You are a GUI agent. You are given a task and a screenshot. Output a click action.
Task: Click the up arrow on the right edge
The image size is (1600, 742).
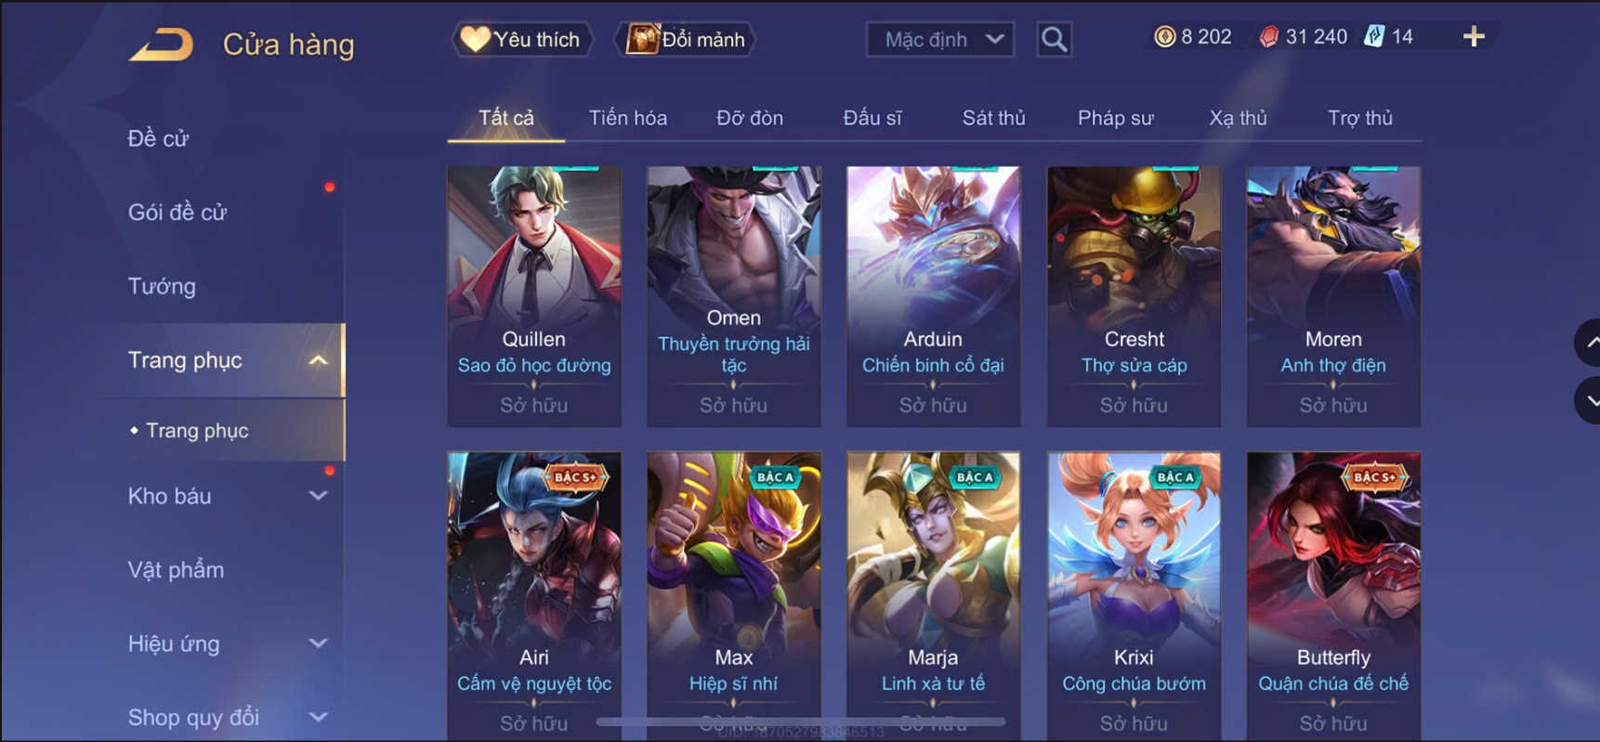[1588, 342]
